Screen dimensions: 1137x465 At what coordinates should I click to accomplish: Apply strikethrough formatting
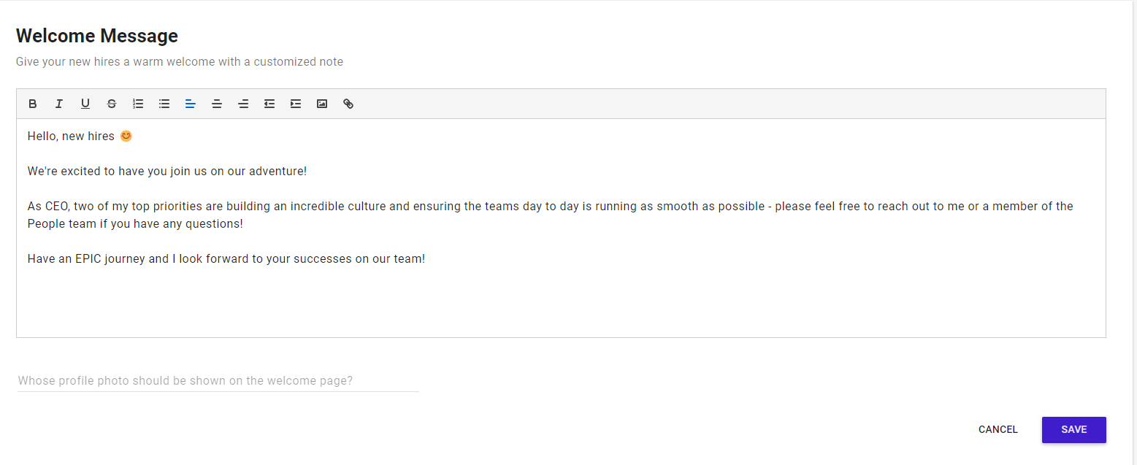click(112, 104)
